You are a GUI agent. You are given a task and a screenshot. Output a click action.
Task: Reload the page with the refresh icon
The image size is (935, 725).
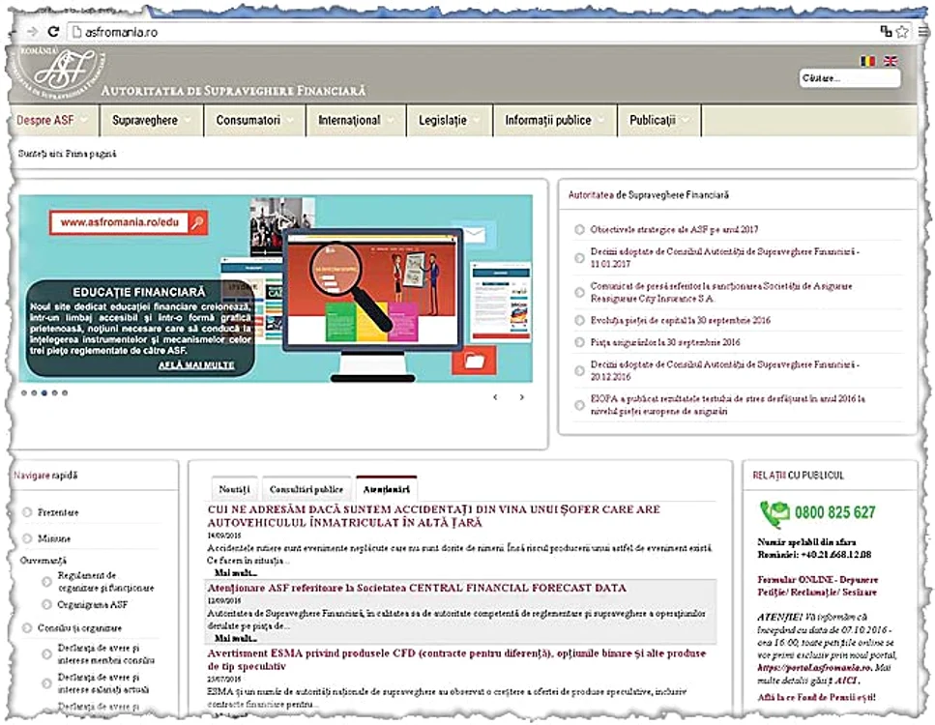(54, 32)
